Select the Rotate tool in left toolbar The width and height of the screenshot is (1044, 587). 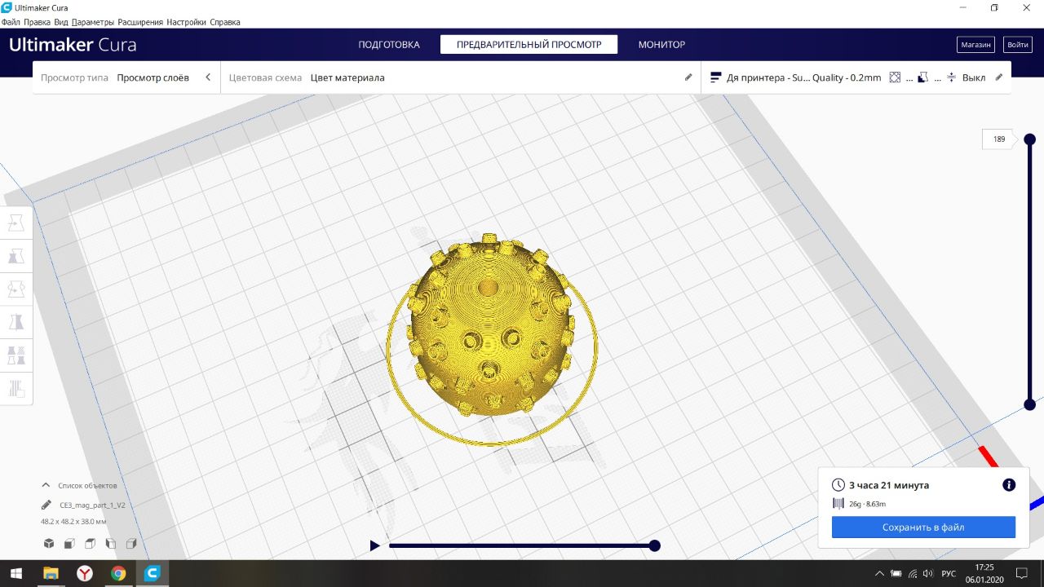tap(16, 289)
